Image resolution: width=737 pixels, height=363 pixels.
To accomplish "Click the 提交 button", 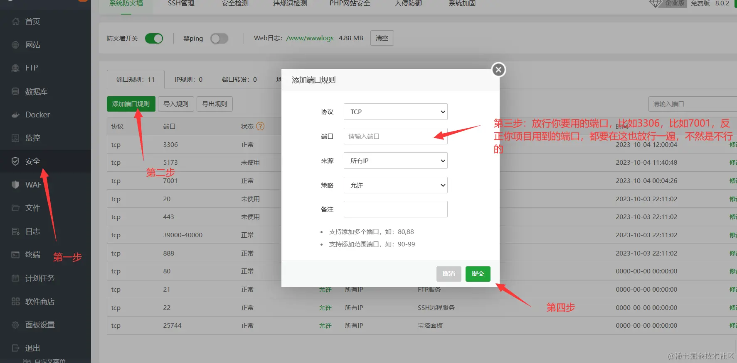I will coord(478,274).
